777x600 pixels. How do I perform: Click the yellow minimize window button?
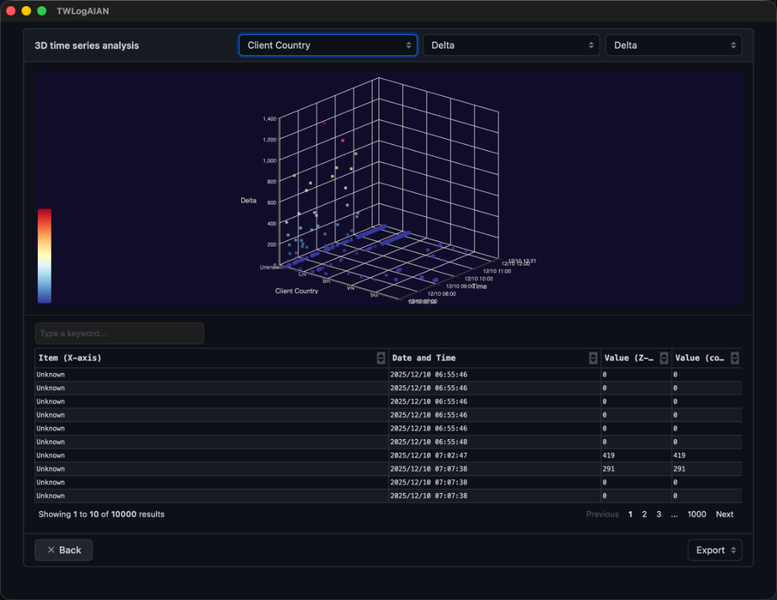(x=27, y=11)
